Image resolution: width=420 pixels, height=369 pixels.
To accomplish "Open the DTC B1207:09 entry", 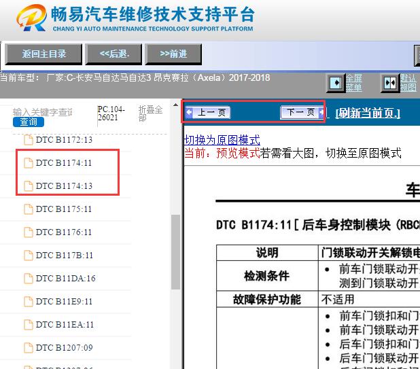I will [65, 347].
